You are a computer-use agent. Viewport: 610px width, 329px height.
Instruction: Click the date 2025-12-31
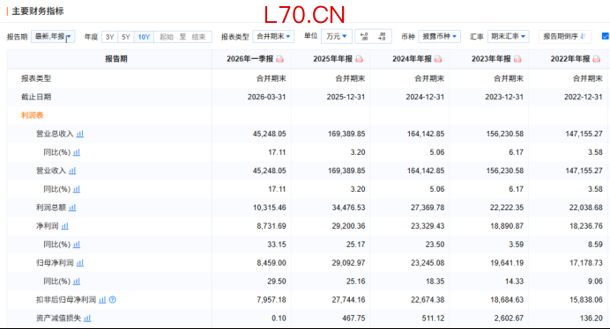coord(346,97)
